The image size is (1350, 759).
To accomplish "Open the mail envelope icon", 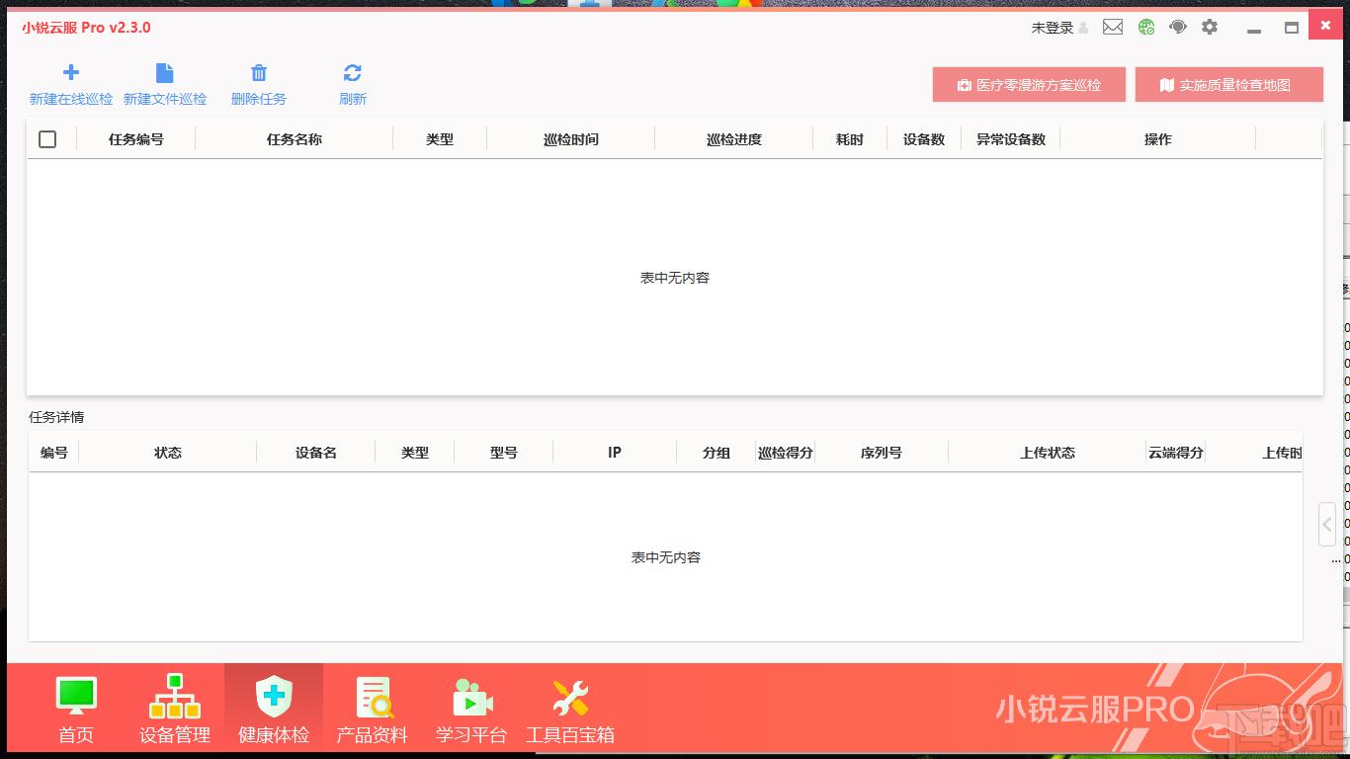I will click(1113, 28).
